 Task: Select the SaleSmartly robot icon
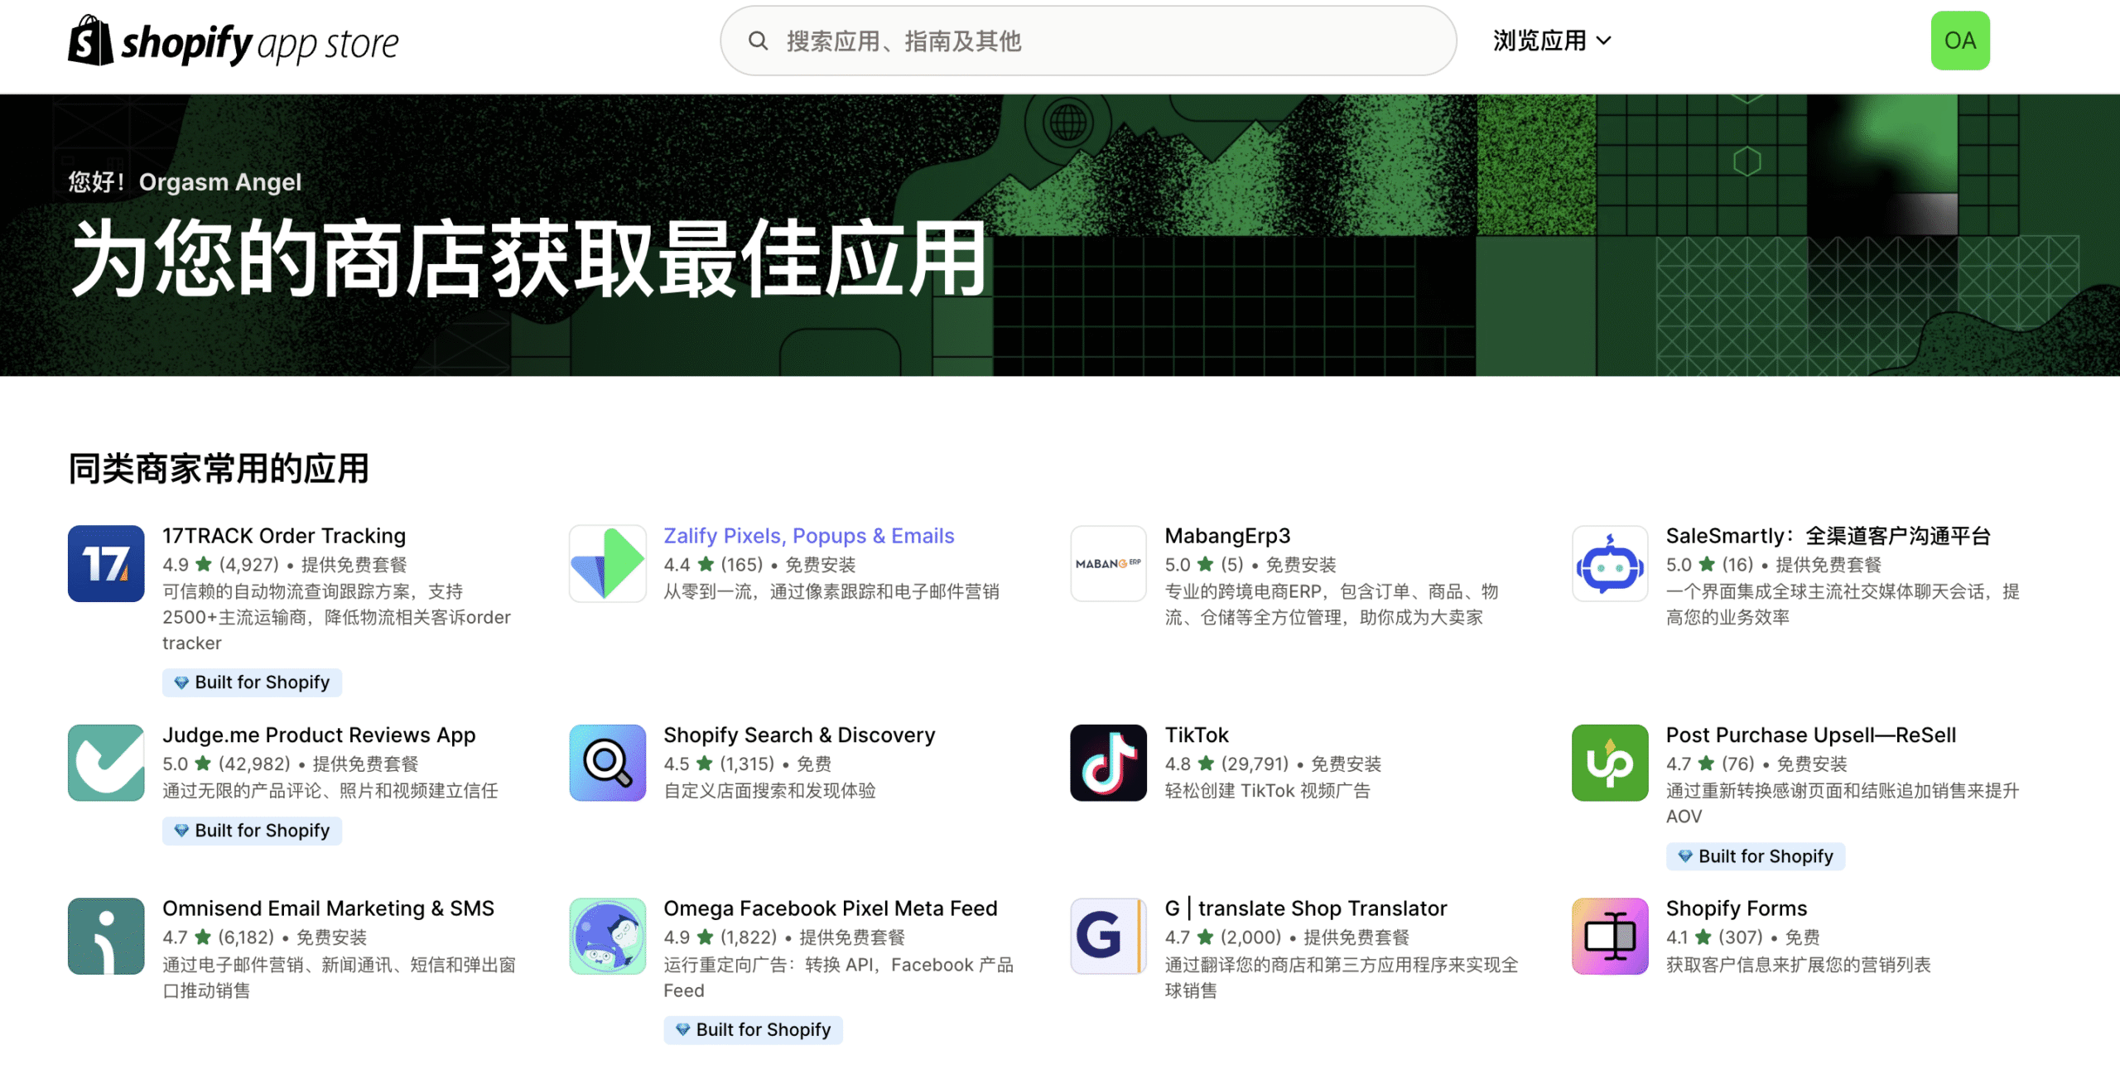tap(1609, 563)
